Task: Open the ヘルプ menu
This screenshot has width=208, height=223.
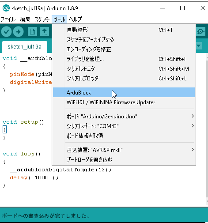Action: (x=76, y=19)
